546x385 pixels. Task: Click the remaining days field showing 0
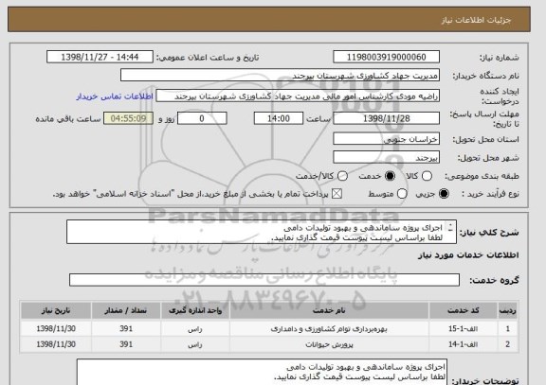(x=202, y=118)
